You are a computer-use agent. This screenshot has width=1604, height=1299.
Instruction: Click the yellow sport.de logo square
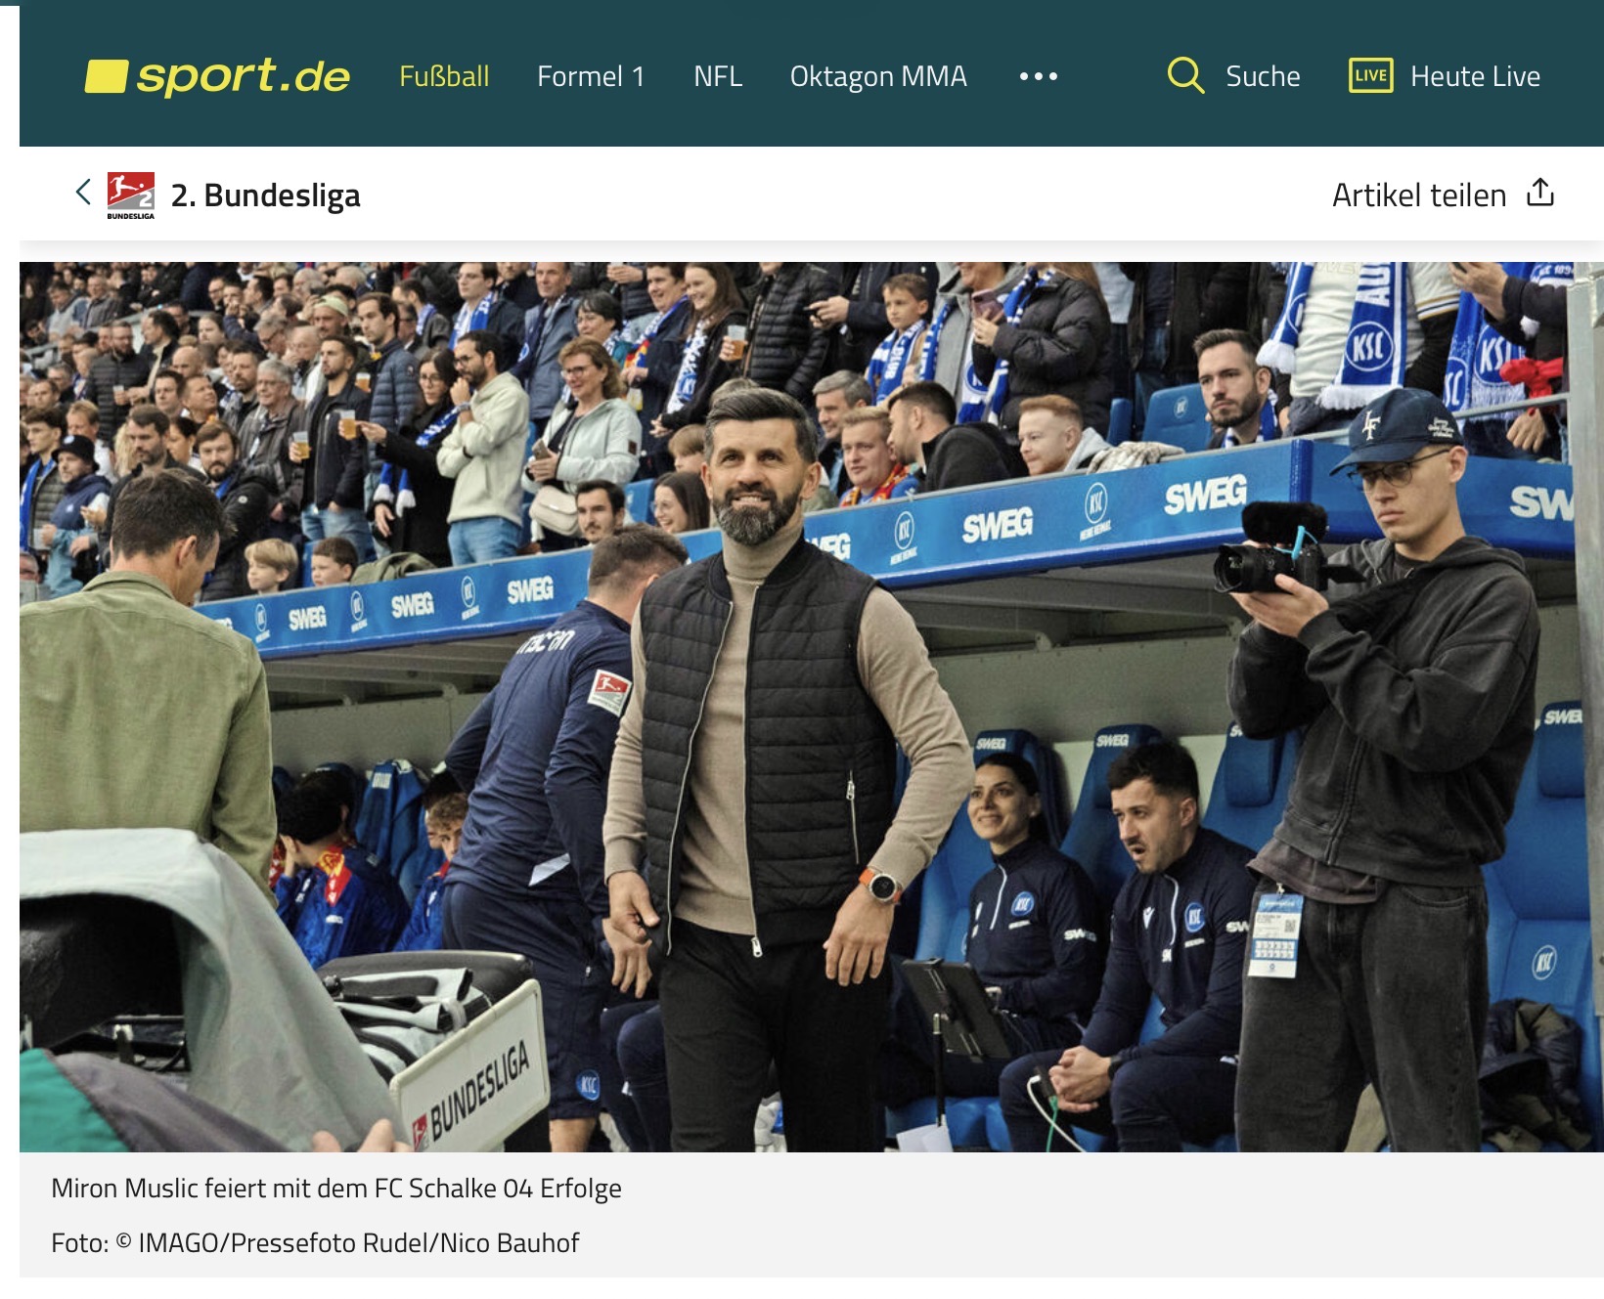coord(106,77)
